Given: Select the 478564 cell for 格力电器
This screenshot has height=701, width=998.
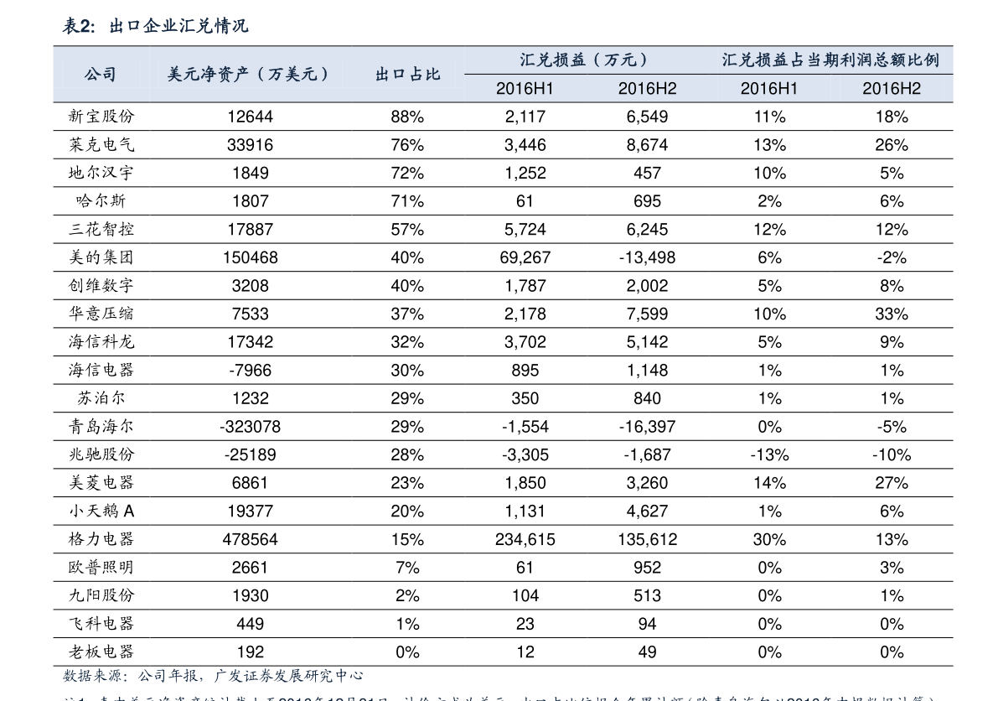Looking at the screenshot, I should (251, 539).
